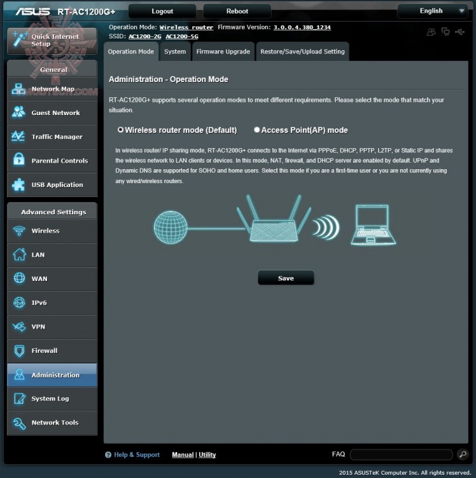
Task: Click the Help & Support question icon
Action: pyautogui.click(x=108, y=455)
